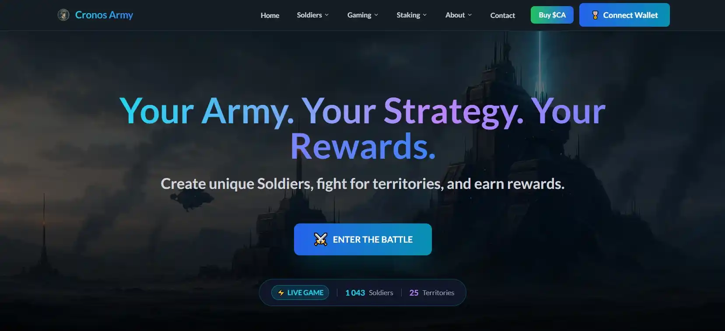Screen dimensions: 725x331
Task: Click the LIVE GAME badge
Action: [300, 293]
